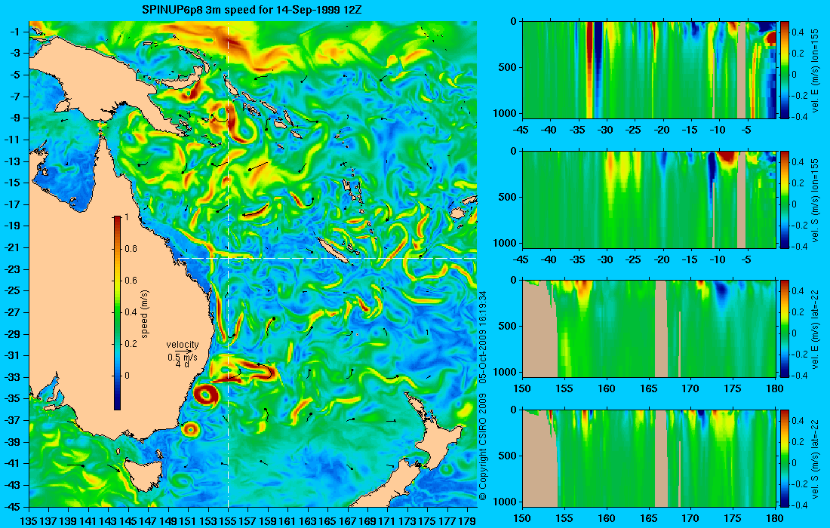Screen dimensions: 830x528
Task: Click the colorbar of the vel. S lon=155 panel
Action: 785,199
